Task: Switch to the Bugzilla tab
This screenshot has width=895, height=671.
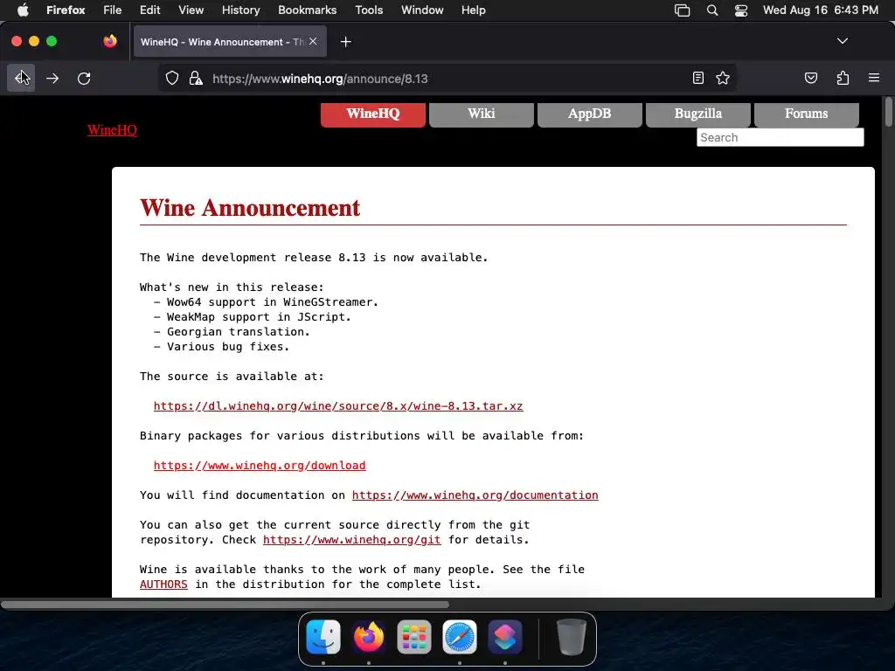Action: (698, 114)
